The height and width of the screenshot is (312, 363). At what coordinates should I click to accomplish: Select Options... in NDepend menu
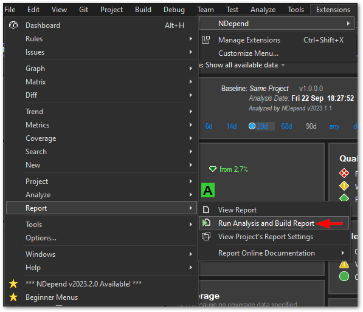pos(102,237)
